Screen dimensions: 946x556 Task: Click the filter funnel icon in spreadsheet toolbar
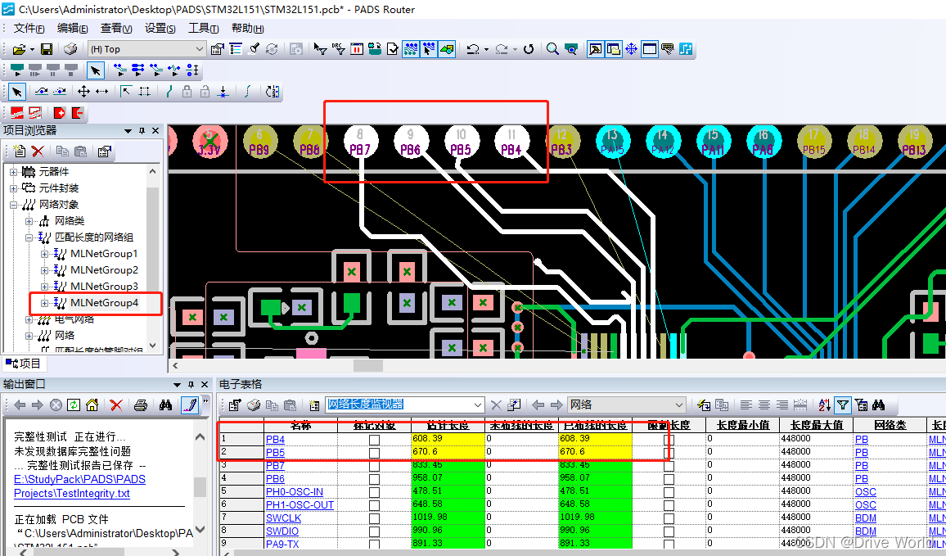(x=843, y=405)
